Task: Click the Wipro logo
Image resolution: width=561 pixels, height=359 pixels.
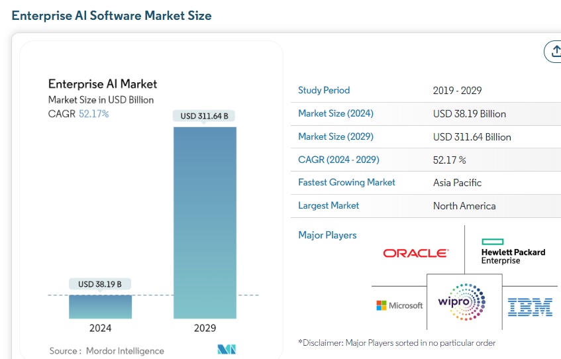Action: click(x=462, y=302)
